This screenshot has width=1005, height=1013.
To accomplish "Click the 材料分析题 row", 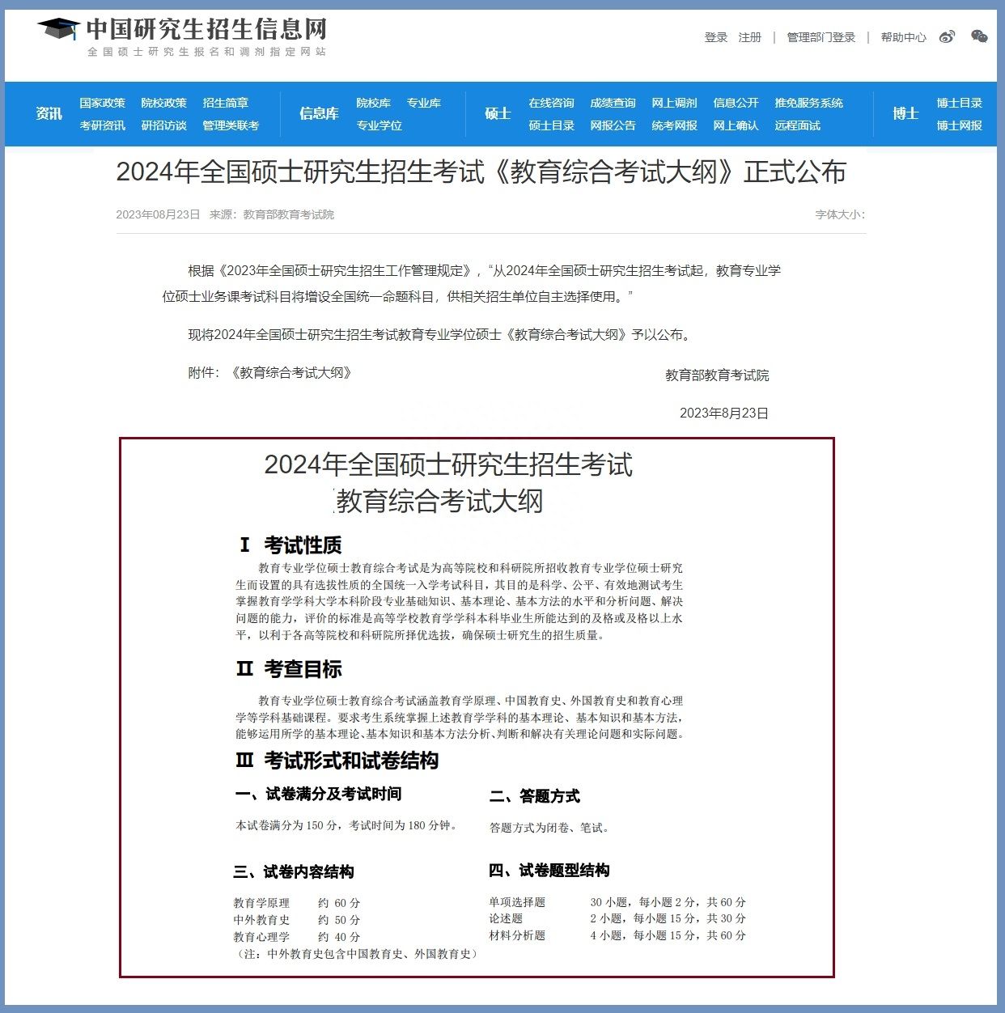I will point(617,935).
